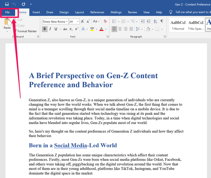Viewport: 211px width, 178px height.
Task: Open the font name dropdown
Action: 67,22
